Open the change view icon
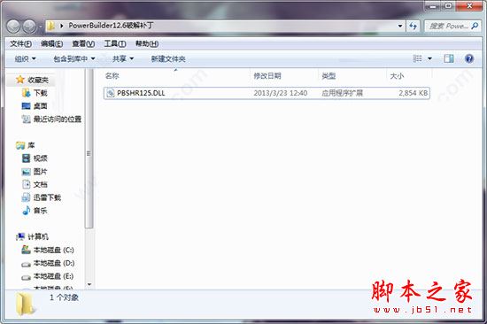The height and width of the screenshot is (324, 487). coord(417,58)
